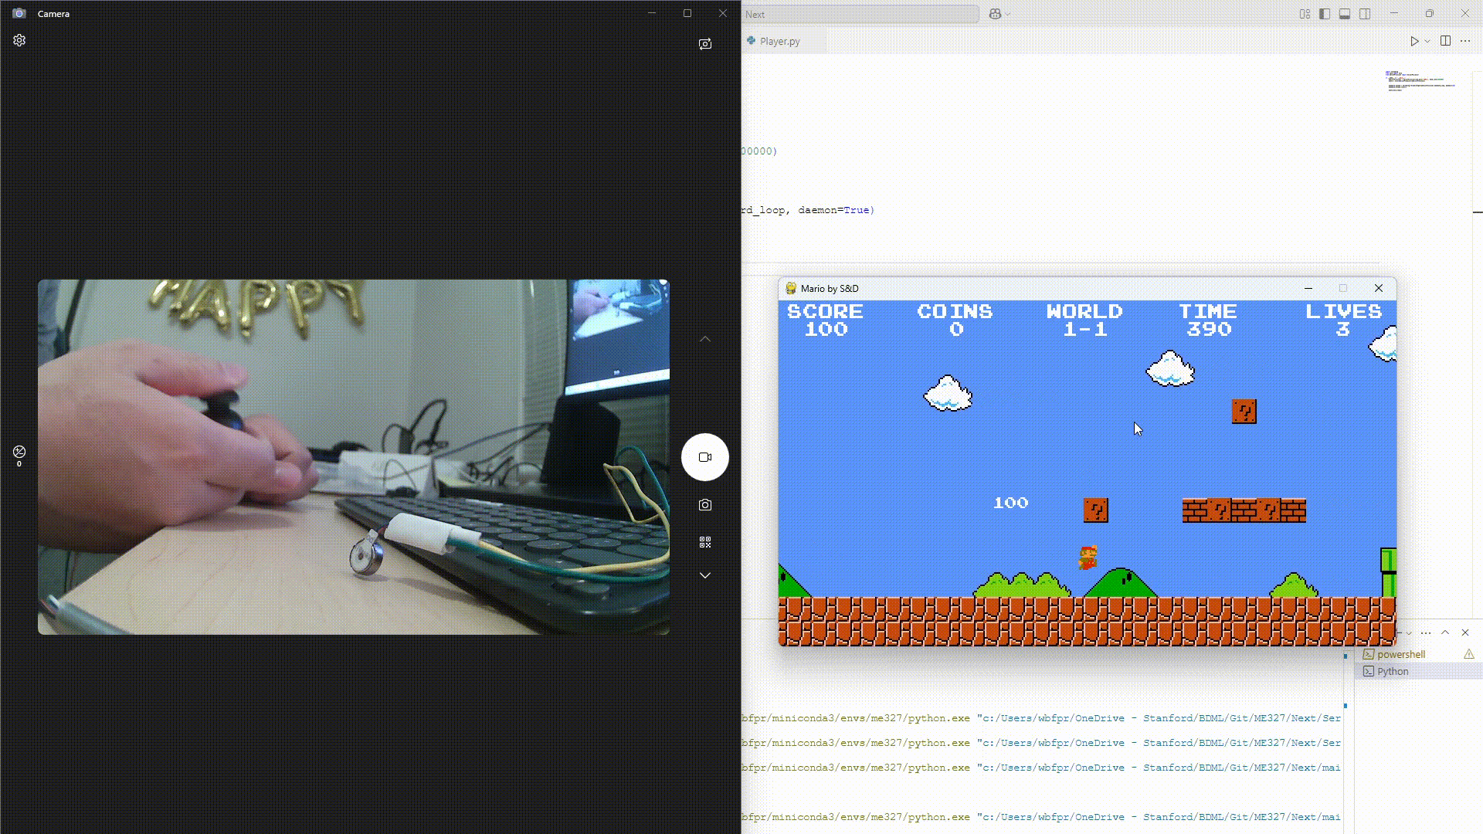
Task: Open the HDR exposure control icon
Action: (19, 453)
